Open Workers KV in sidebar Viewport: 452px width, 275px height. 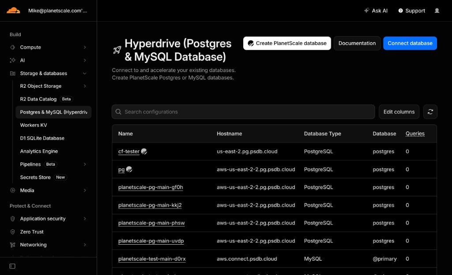[x=34, y=125]
